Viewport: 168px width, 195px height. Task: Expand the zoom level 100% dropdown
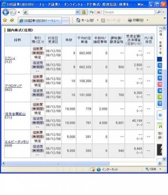160,169
